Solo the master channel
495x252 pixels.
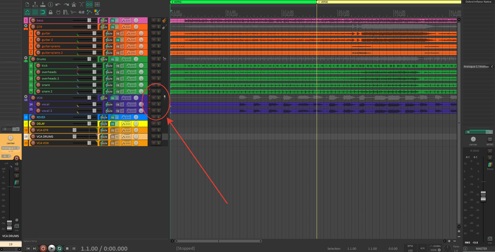coord(490,158)
